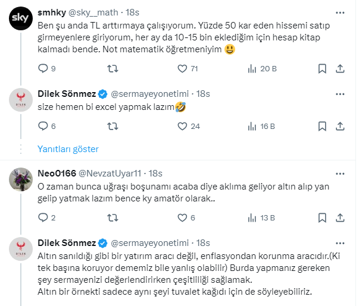Viewport: 359px width, 306px height.
Task: Expand replies via Yanıtları göster
Action: [x=68, y=149]
